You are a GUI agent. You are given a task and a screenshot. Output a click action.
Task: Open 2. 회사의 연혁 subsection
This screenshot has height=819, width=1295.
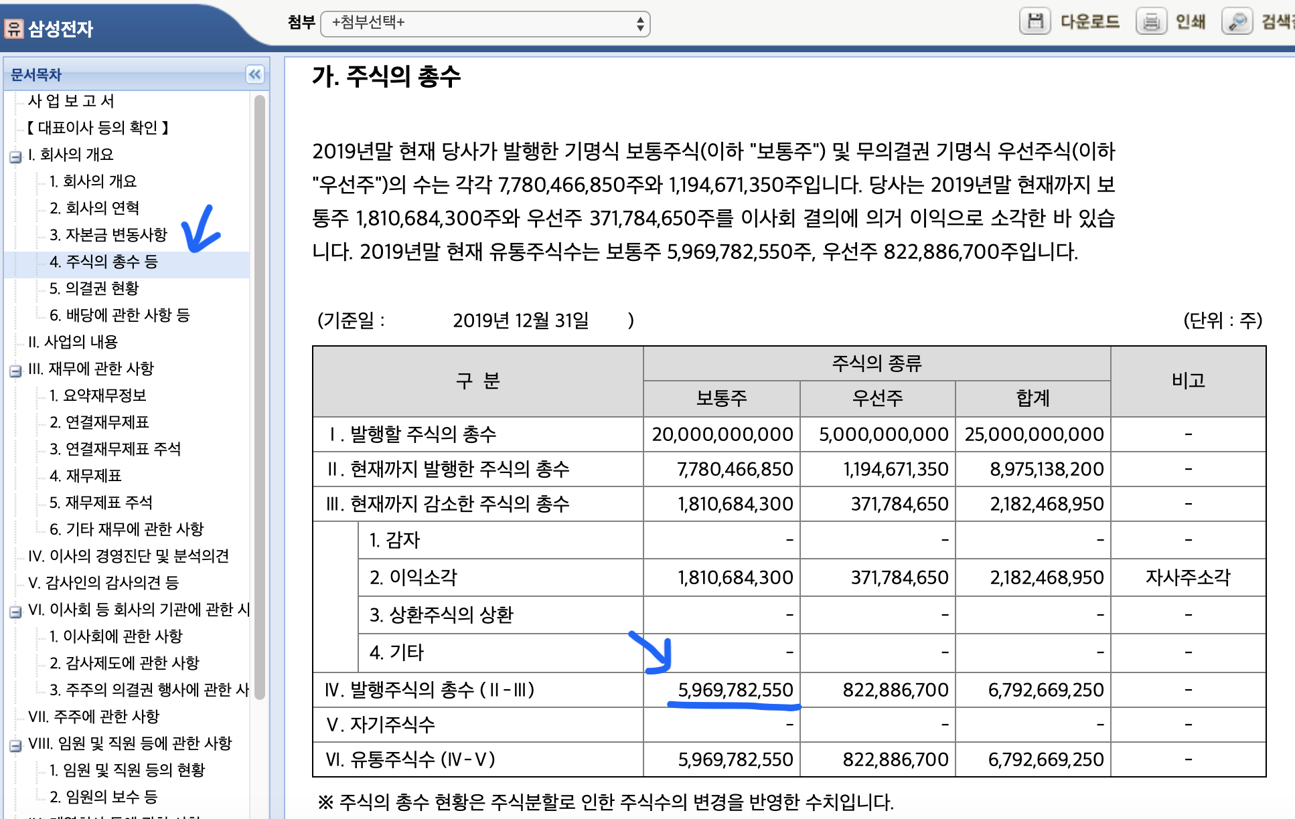click(x=94, y=208)
